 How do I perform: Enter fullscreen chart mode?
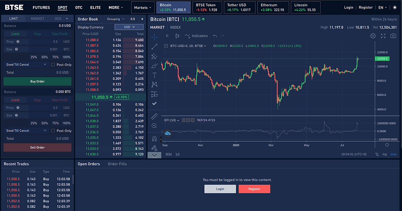click(x=383, y=36)
